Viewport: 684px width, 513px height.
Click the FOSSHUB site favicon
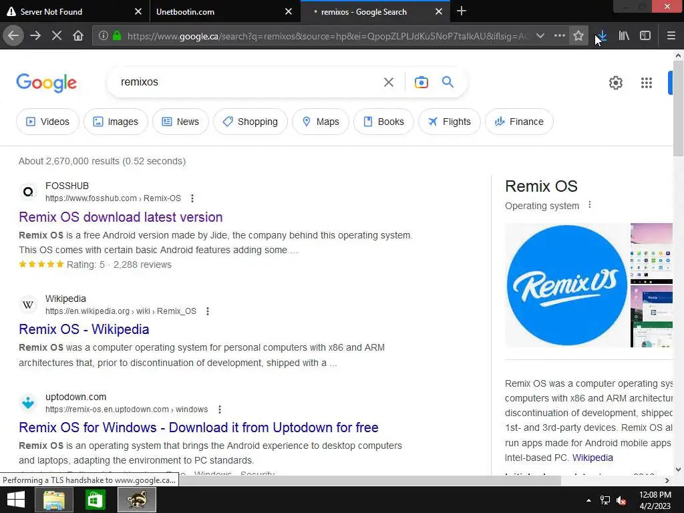[28, 192]
